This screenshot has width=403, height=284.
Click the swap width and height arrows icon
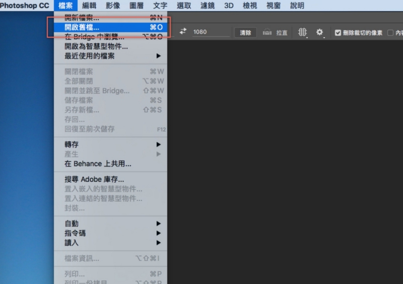coord(183,32)
